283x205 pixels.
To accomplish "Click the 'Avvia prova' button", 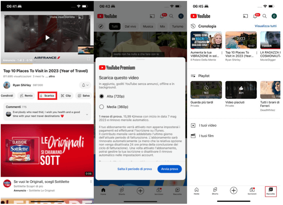I will (x=170, y=169).
